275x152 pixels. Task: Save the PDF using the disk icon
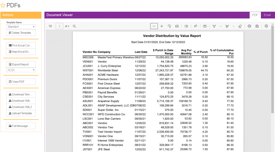point(257,26)
